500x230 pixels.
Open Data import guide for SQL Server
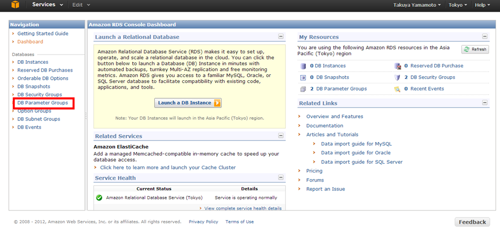pos(362,162)
